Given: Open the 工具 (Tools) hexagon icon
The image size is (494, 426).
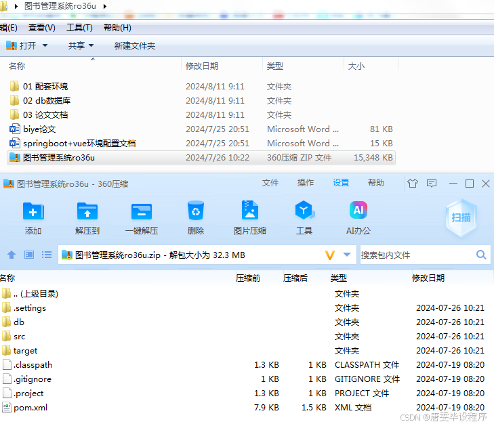Looking at the screenshot, I should point(304,210).
